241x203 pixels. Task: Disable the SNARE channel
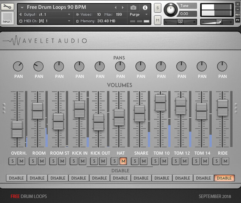point(141,178)
